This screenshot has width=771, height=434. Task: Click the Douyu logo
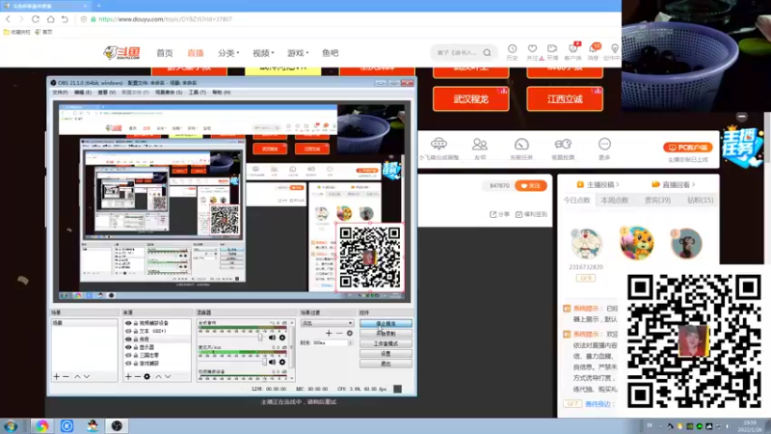122,53
